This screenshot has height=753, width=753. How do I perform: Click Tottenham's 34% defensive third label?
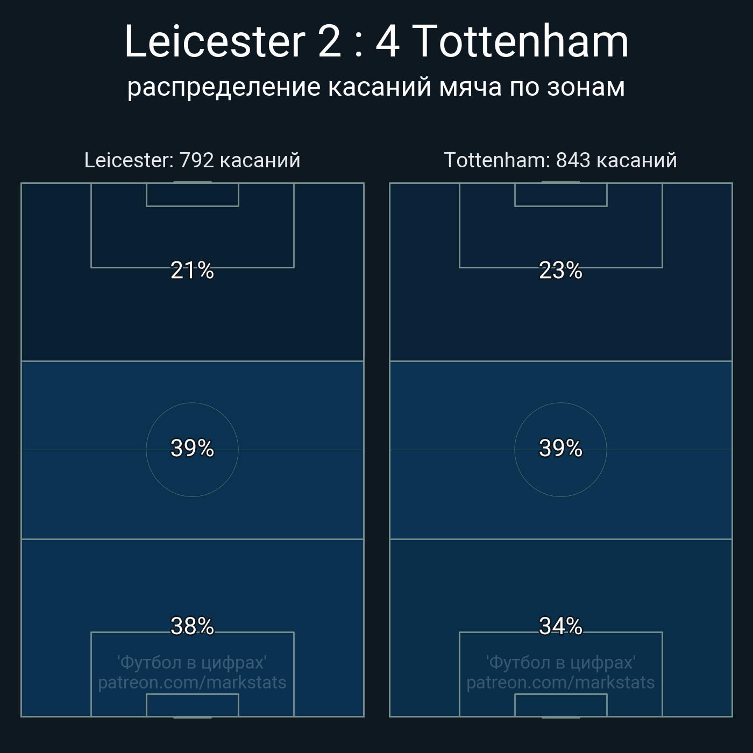pos(561,627)
